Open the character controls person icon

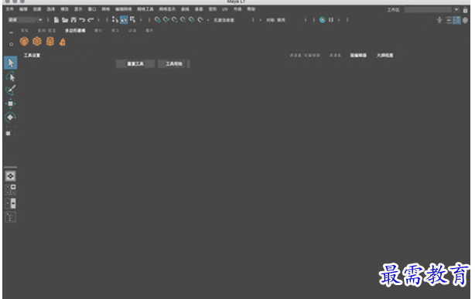pyautogui.click(x=439, y=20)
